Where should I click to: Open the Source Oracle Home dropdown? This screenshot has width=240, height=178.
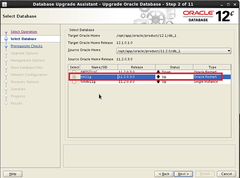point(174,51)
